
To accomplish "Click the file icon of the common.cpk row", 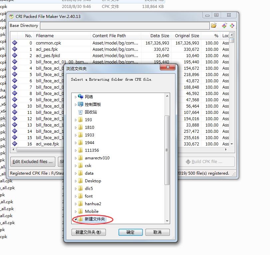I will [15, 43].
